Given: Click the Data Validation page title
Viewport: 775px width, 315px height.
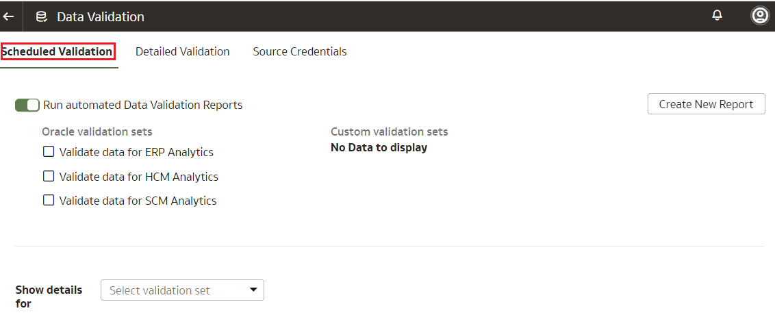Looking at the screenshot, I should tap(101, 16).
